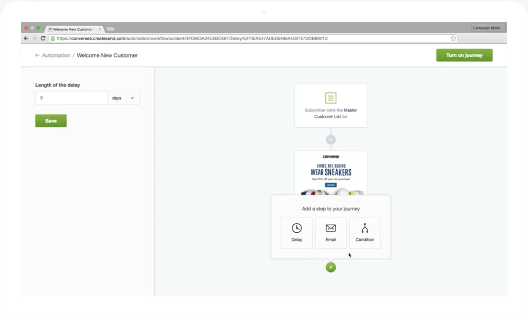Add a Delay step to the journey

[297, 233]
